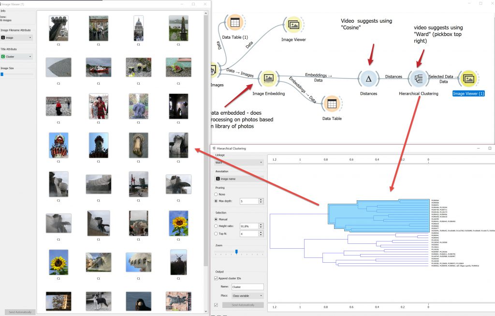Click the Import Images widget node
The width and height of the screenshot is (495, 316).
[213, 71]
